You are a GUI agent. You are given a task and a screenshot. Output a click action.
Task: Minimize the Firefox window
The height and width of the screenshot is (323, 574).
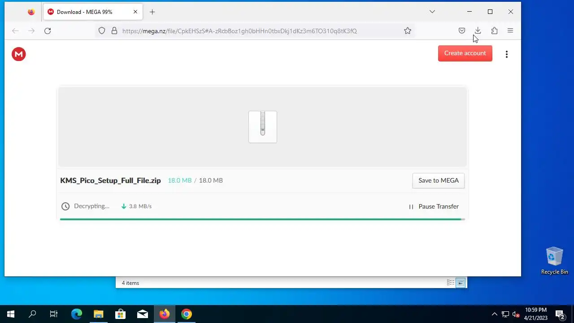click(470, 12)
